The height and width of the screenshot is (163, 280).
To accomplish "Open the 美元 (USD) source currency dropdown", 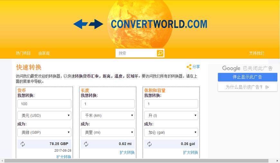I will (44, 115).
